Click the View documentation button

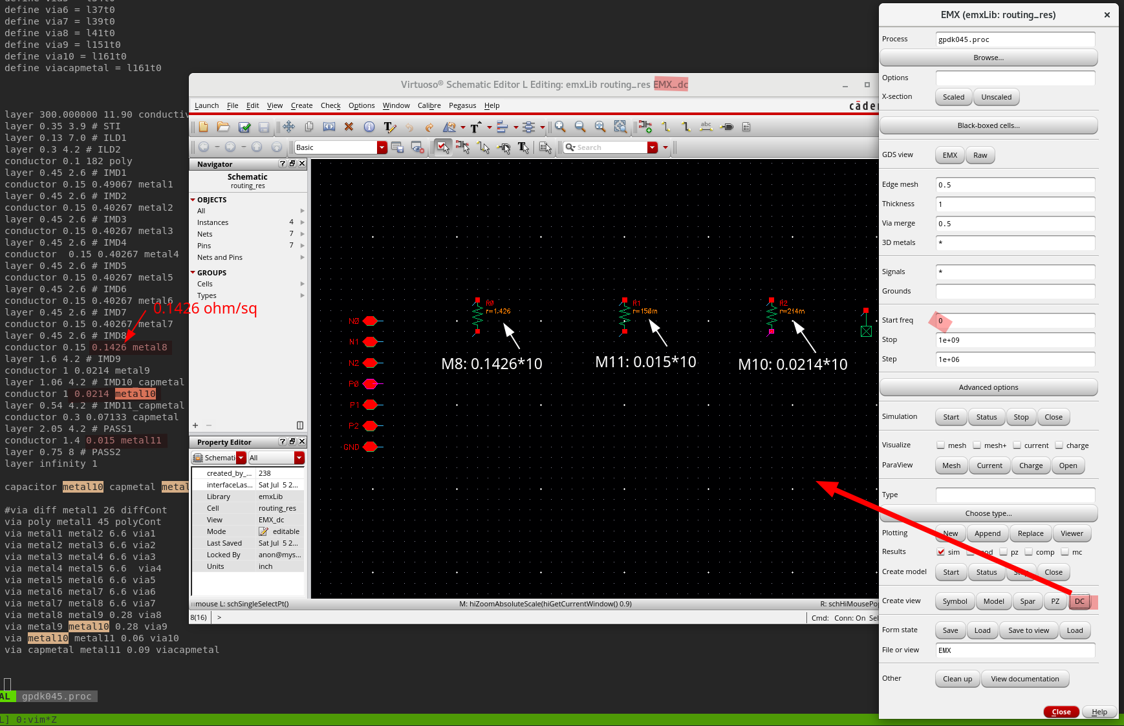click(x=1024, y=679)
